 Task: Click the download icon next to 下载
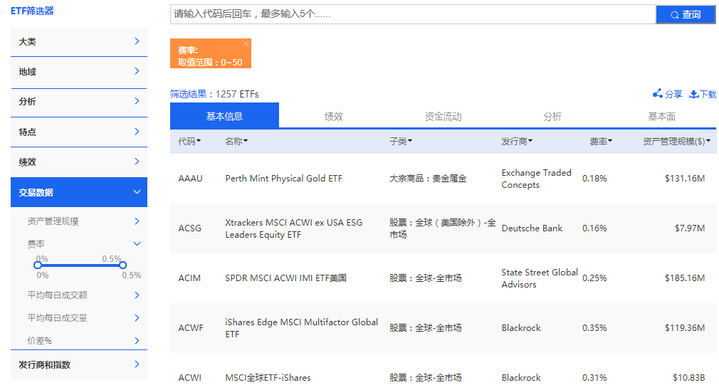[694, 94]
